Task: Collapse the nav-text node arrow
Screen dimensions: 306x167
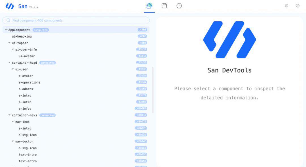Action: [x=13, y=122]
